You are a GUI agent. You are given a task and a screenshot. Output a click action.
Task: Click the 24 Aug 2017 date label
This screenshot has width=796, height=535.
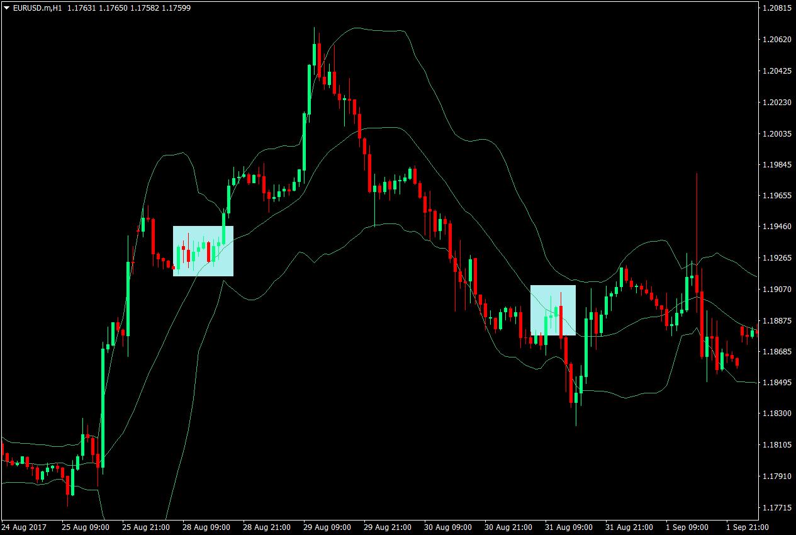[x=23, y=527]
